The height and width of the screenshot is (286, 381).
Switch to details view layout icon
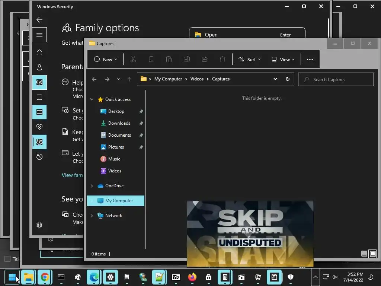click(x=364, y=254)
